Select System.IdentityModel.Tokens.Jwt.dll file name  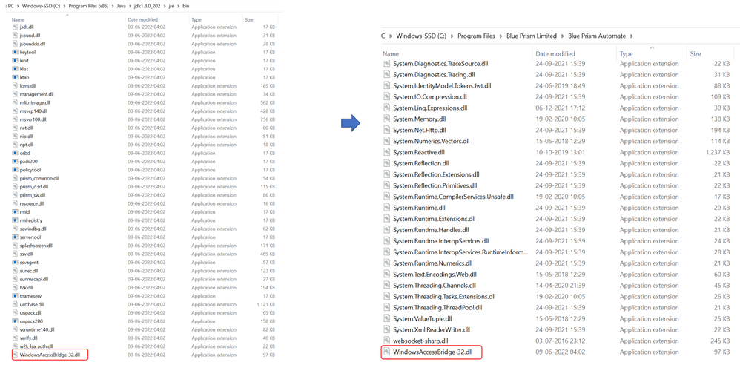tap(442, 86)
